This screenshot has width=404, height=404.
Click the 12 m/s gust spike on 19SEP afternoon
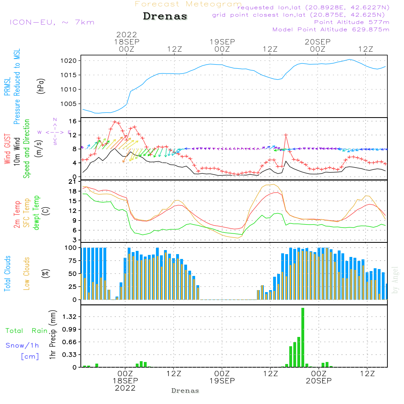[x=286, y=135]
